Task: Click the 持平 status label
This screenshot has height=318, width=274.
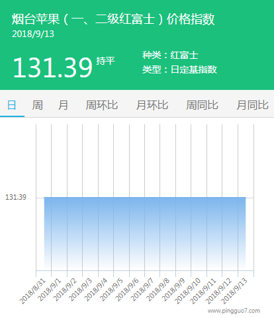Action: click(x=105, y=61)
